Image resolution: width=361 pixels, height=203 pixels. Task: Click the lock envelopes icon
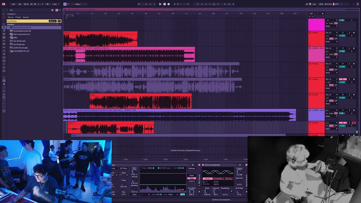[323, 14]
